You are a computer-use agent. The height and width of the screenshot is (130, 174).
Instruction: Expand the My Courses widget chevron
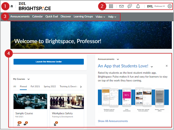click(28, 79)
